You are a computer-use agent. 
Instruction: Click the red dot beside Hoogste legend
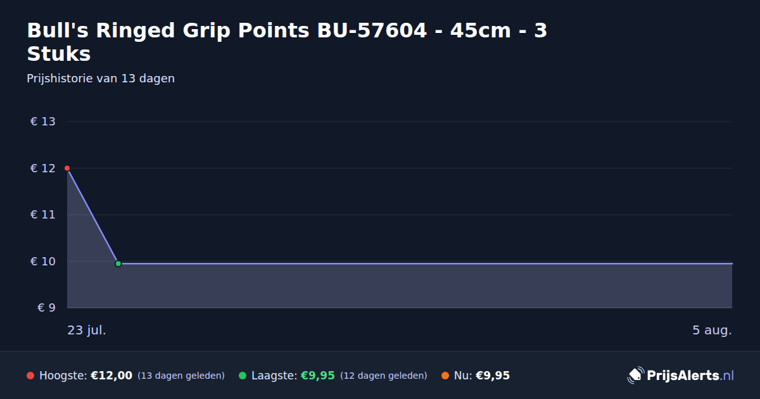[30, 376]
